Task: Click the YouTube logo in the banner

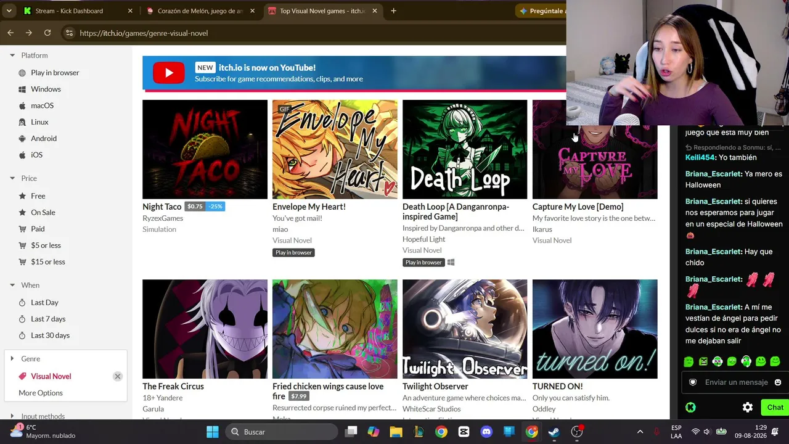Action: [x=168, y=73]
